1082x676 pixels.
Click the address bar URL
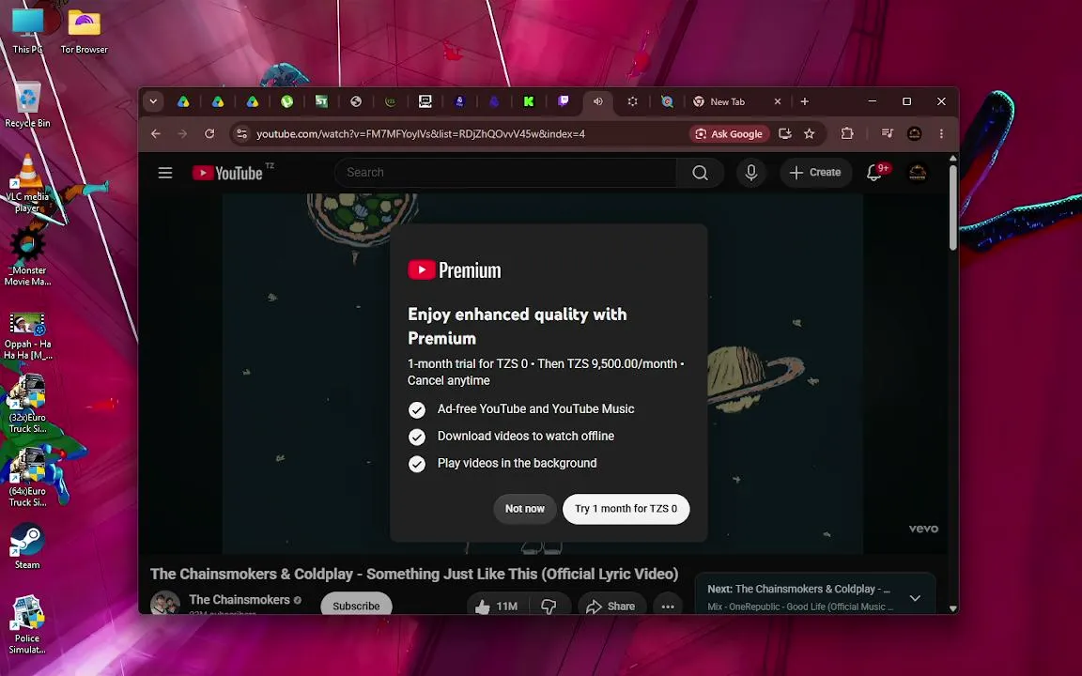click(x=420, y=134)
